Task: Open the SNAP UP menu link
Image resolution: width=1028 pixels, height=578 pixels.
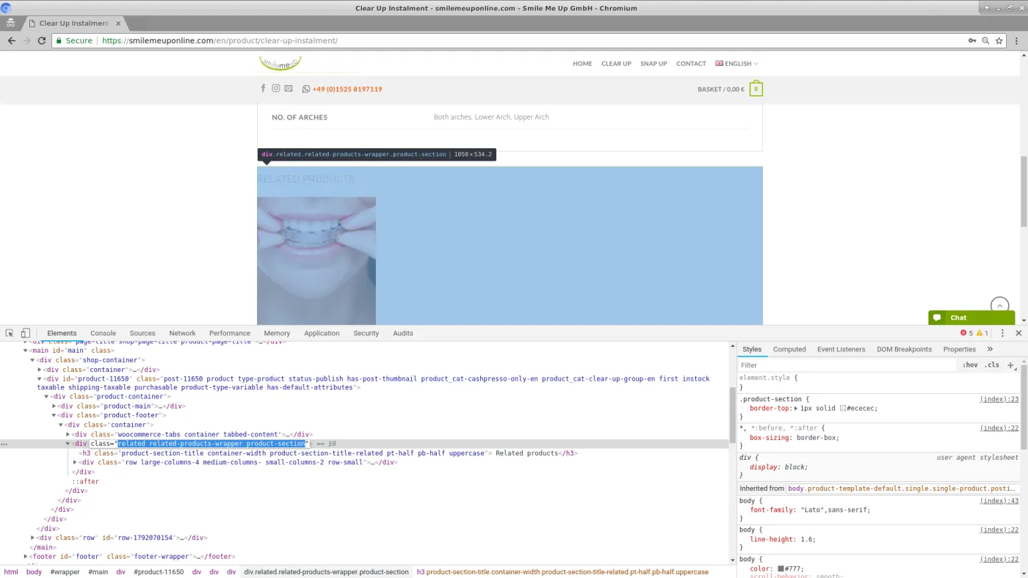Action: (654, 64)
